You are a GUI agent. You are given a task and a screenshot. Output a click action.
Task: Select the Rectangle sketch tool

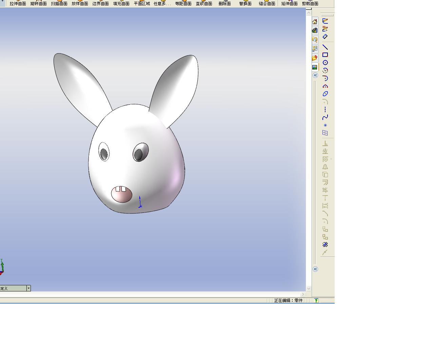[325, 55]
